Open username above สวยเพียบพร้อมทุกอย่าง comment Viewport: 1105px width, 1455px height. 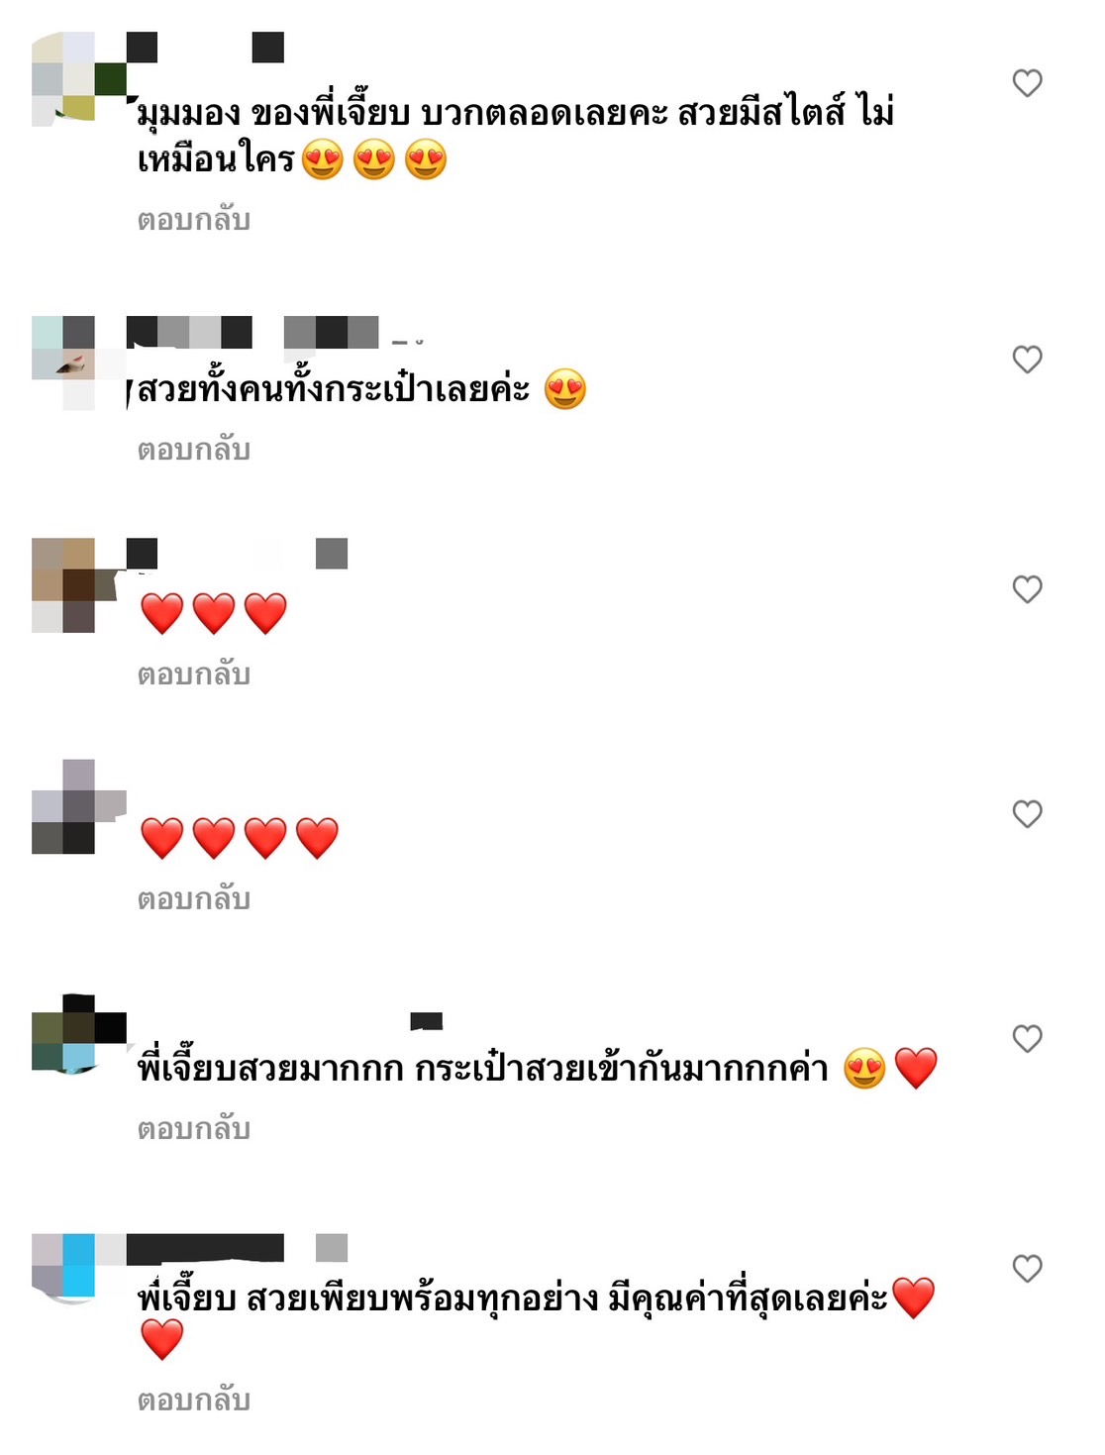point(237,1248)
